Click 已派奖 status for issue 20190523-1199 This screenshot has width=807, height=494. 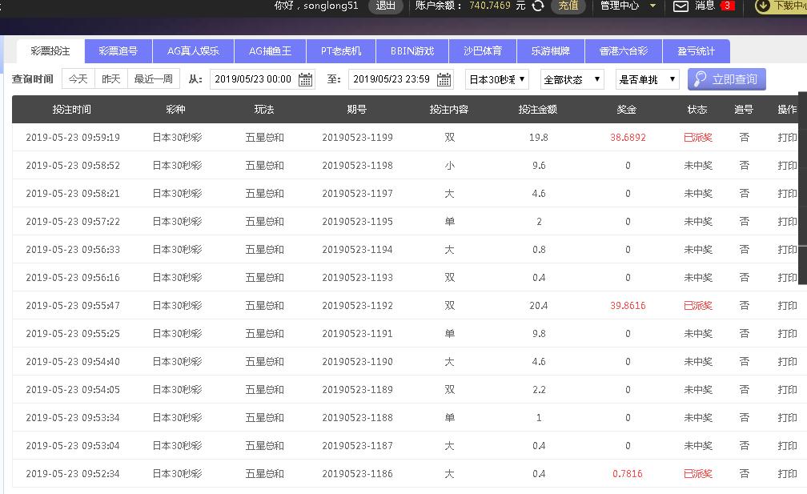pos(698,138)
